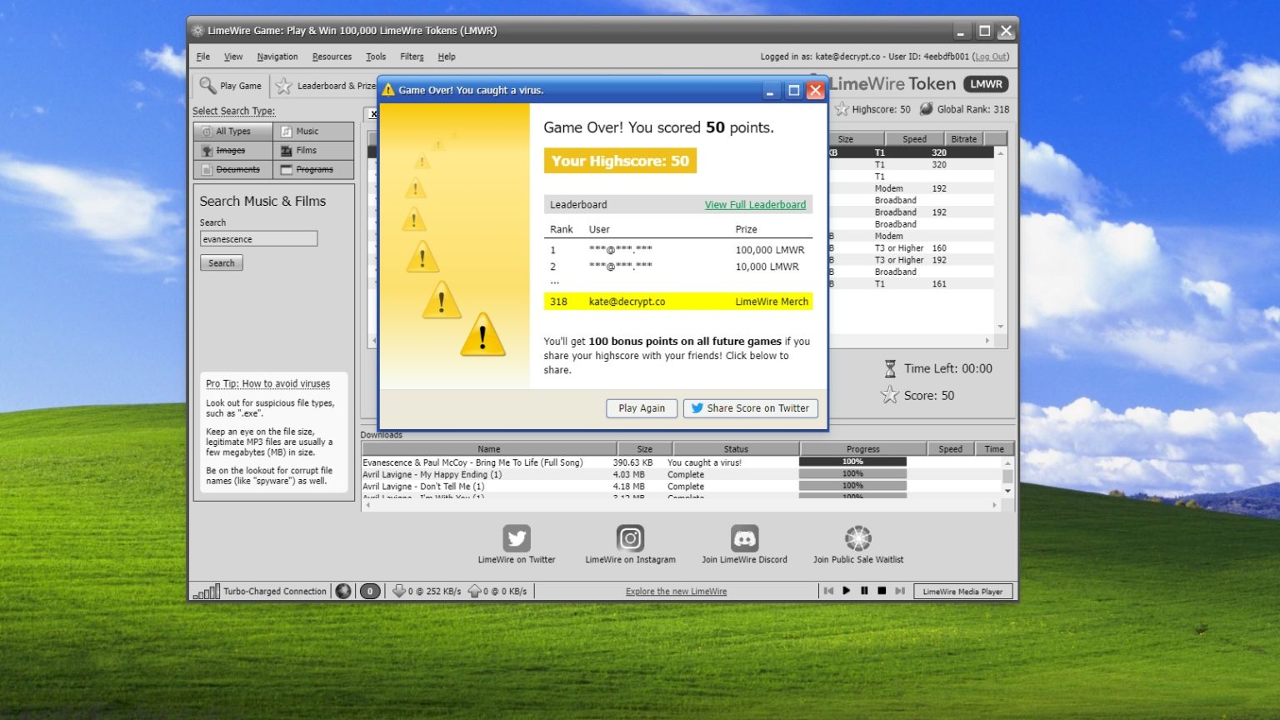
Task: Toggle the Images search type
Action: tap(232, 150)
